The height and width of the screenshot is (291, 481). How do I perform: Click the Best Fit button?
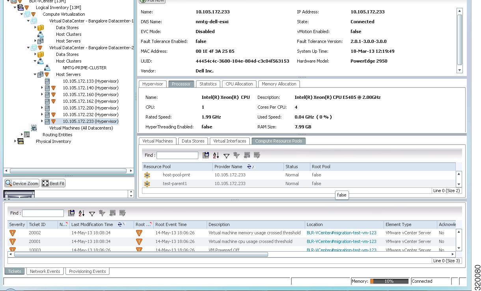[x=53, y=183]
